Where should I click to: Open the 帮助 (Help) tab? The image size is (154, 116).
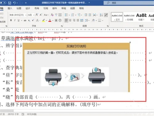tap(81, 8)
